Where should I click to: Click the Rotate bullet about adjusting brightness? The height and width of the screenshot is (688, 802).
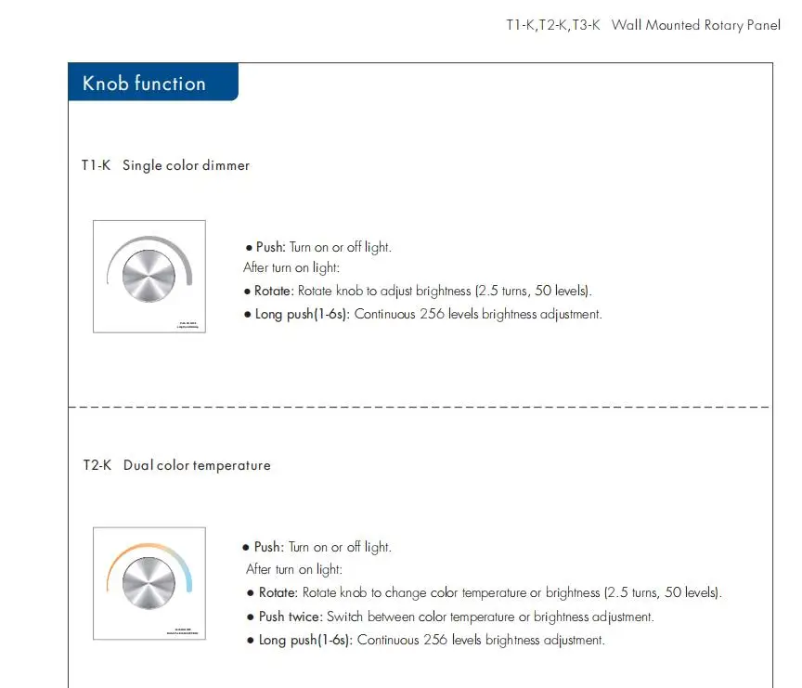click(x=418, y=291)
